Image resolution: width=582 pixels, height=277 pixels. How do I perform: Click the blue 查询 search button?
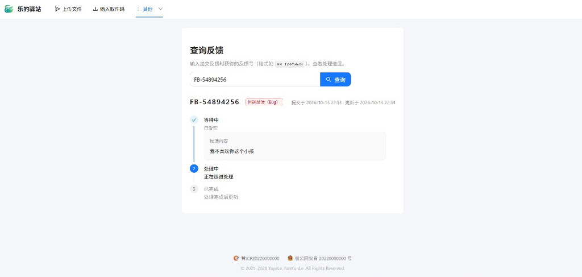(335, 80)
